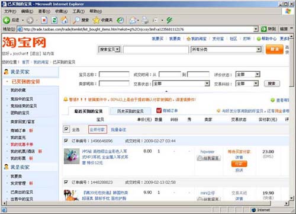Screen dimensions: 296x214
Task: Click the 支付宝 top navigation link
Action: click(x=218, y=39)
